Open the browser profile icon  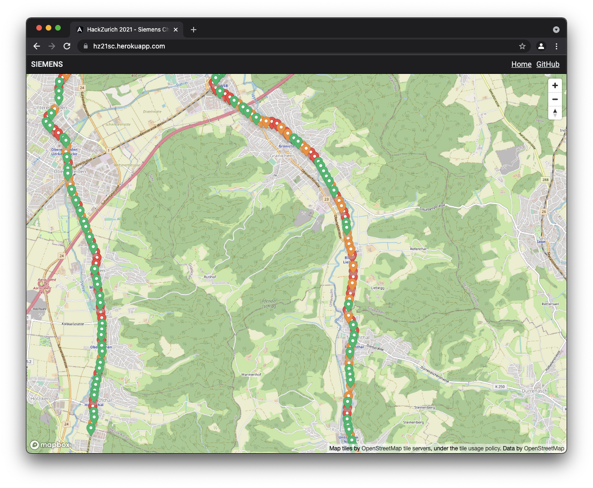pos(541,46)
